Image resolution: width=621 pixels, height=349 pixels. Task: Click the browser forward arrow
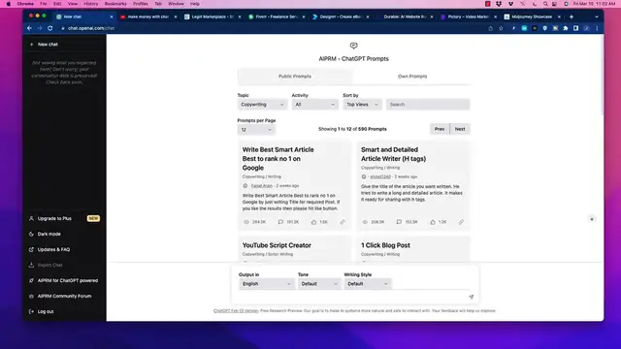(x=40, y=28)
